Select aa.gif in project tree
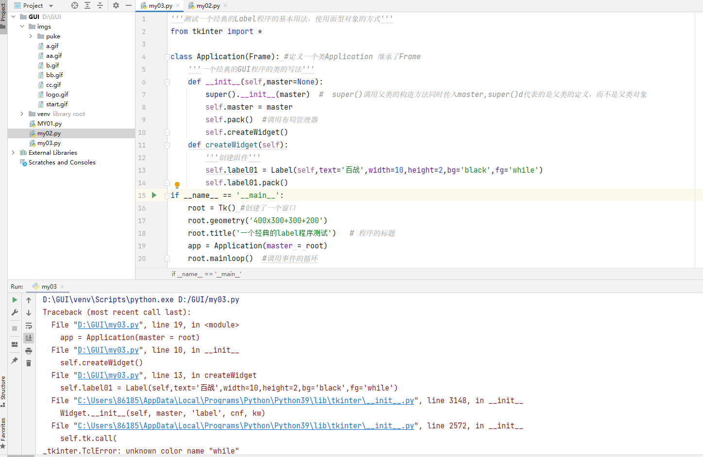The width and height of the screenshot is (703, 457). [x=54, y=56]
